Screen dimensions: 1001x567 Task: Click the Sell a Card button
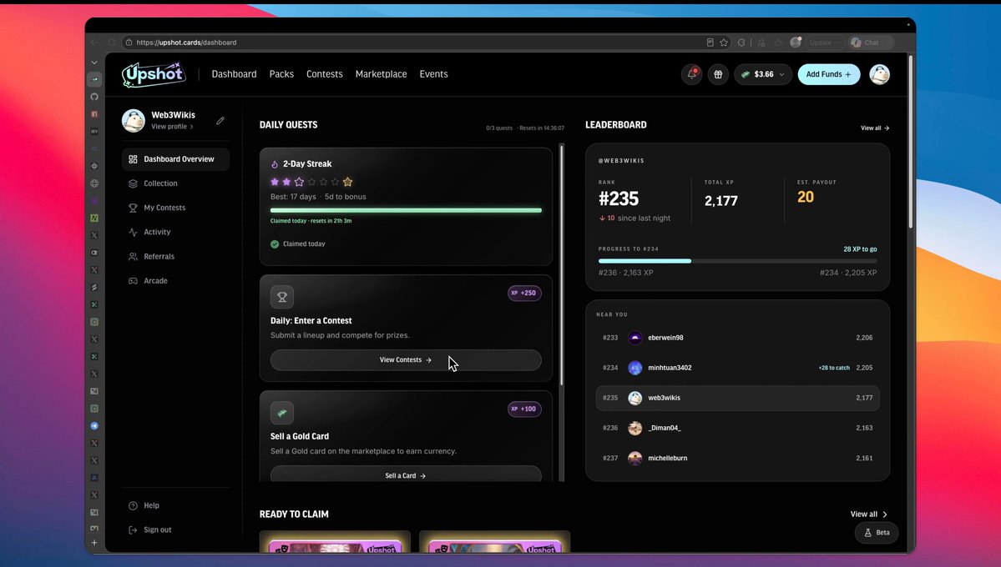click(x=406, y=474)
